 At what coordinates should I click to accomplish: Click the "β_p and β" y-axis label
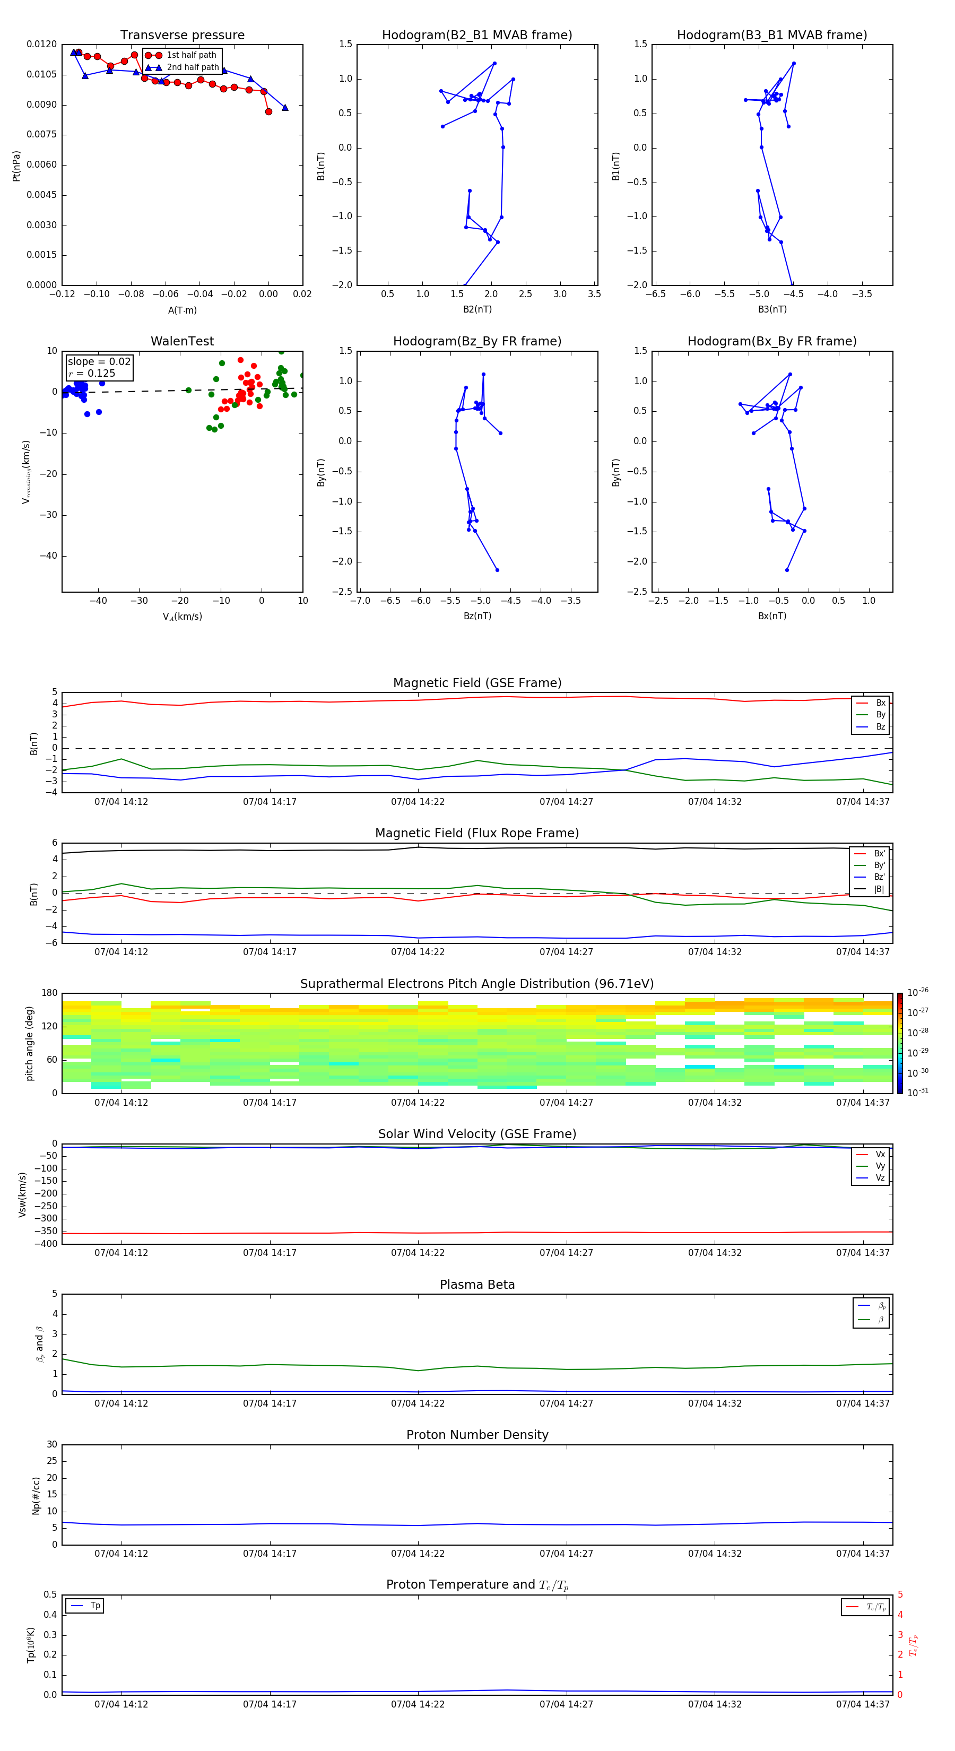pyautogui.click(x=39, y=1344)
